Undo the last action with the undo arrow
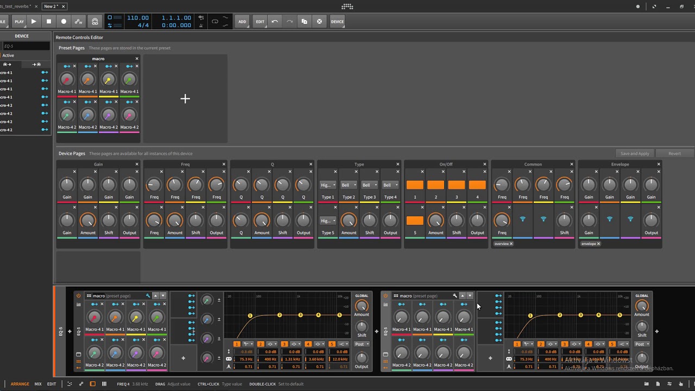 pyautogui.click(x=275, y=22)
